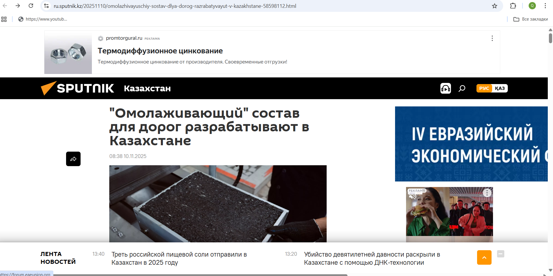
Task: Open the promtorgural.ru ad options menu
Action: click(492, 38)
